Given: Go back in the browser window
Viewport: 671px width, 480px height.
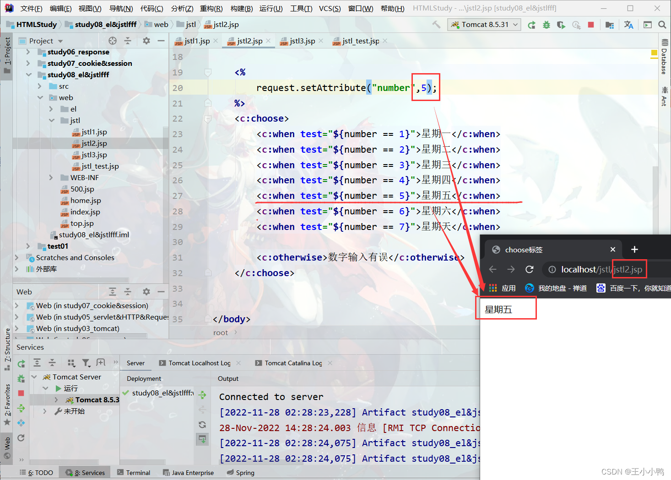Looking at the screenshot, I should 493,269.
